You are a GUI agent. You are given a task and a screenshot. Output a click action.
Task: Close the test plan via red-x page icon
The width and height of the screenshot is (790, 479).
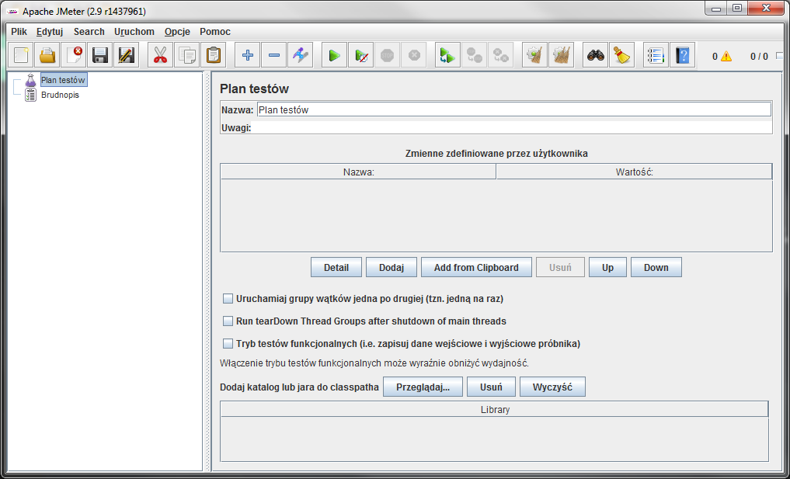point(74,55)
